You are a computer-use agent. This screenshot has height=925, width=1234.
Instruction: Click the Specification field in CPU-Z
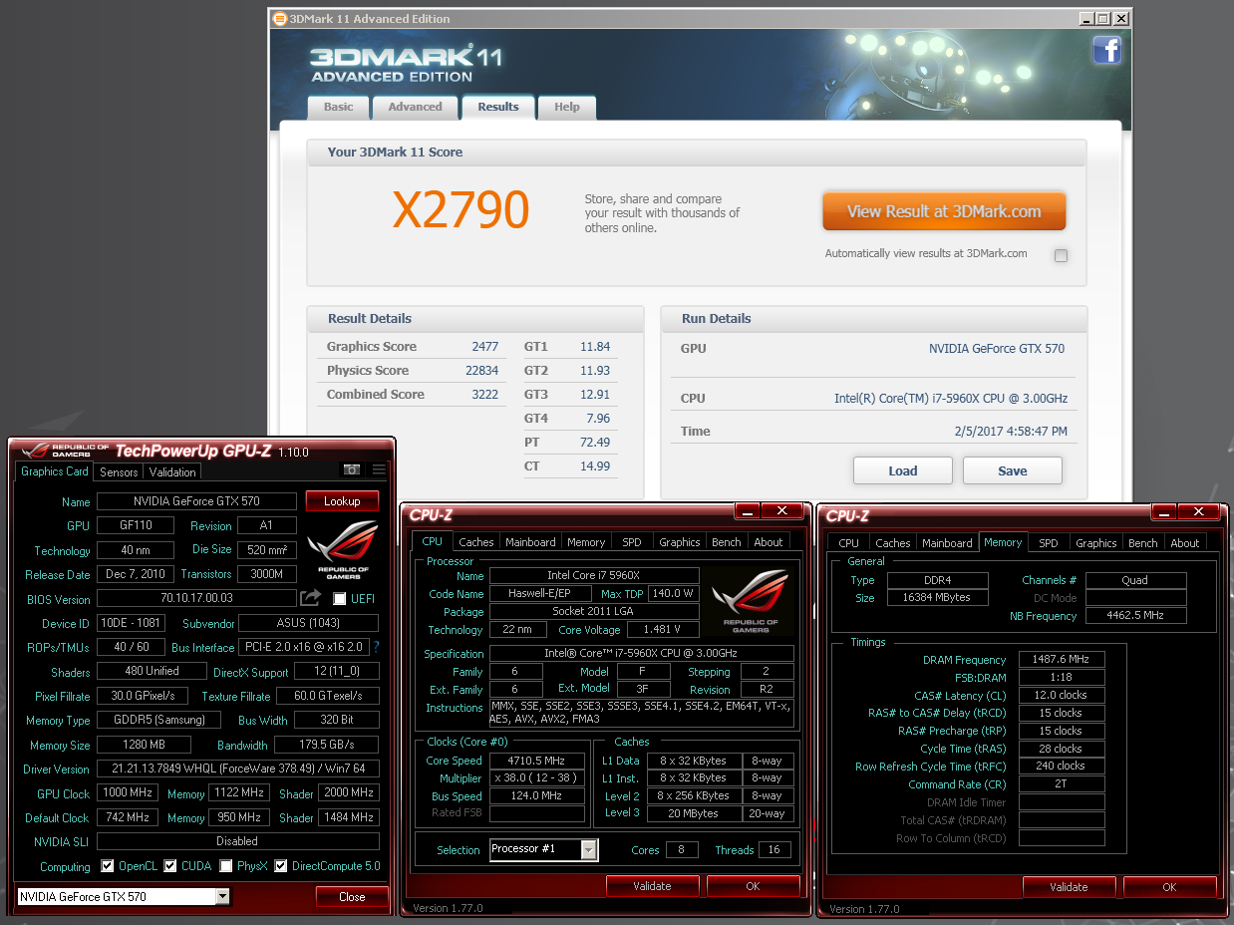click(642, 654)
